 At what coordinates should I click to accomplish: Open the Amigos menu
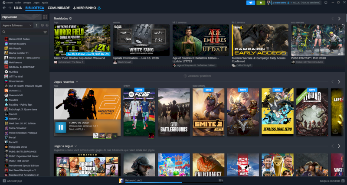pyautogui.click(x=27, y=3)
